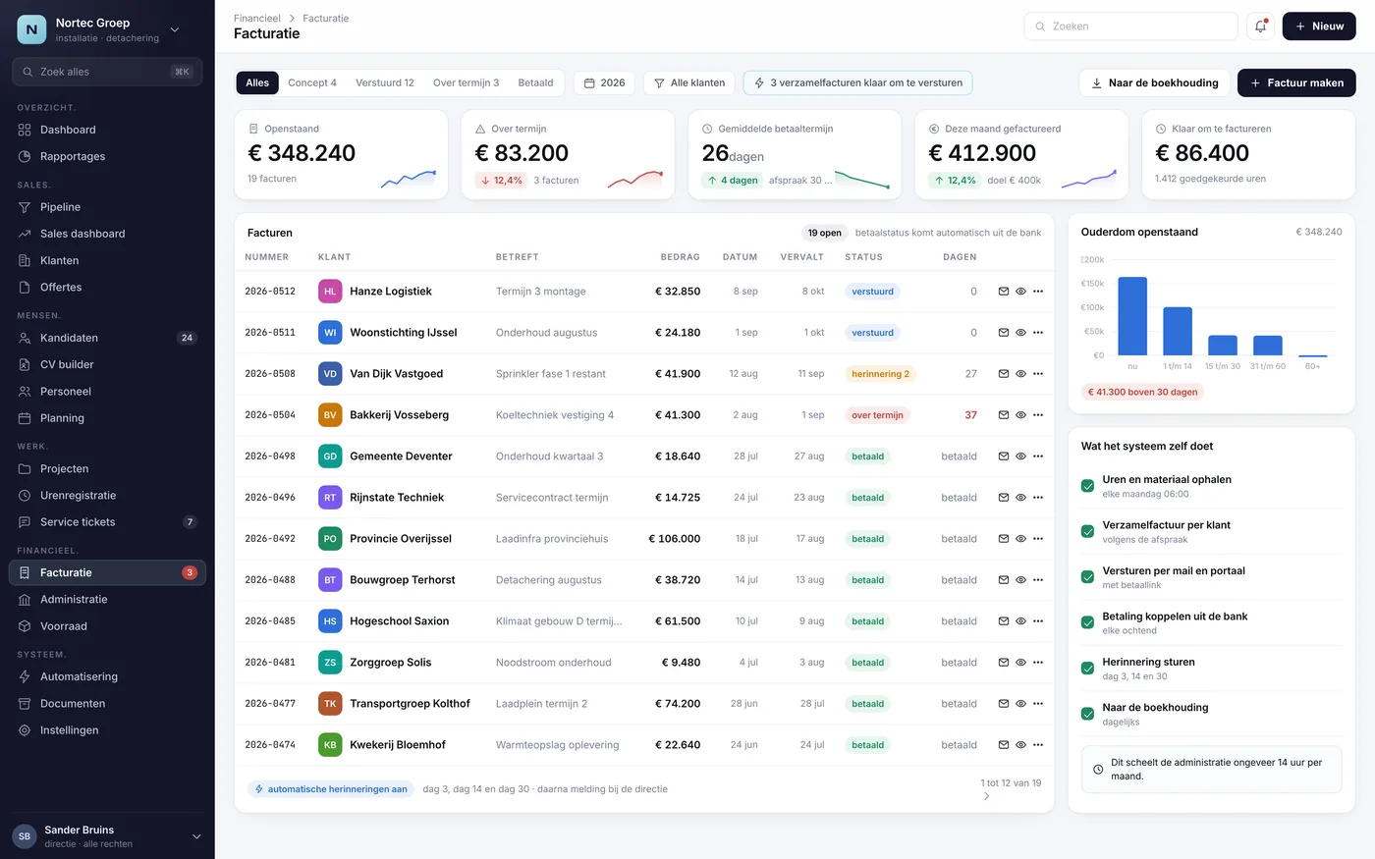Viewport: 1375px width, 859px height.
Task: Send mail for Provincie Overijssel invoice
Action: [1003, 539]
